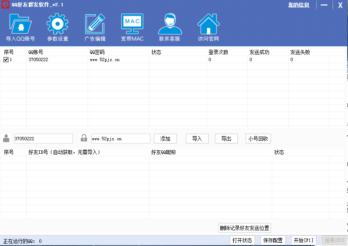Click the app logo in title bar
The image size is (348, 246).
coord(5,5)
